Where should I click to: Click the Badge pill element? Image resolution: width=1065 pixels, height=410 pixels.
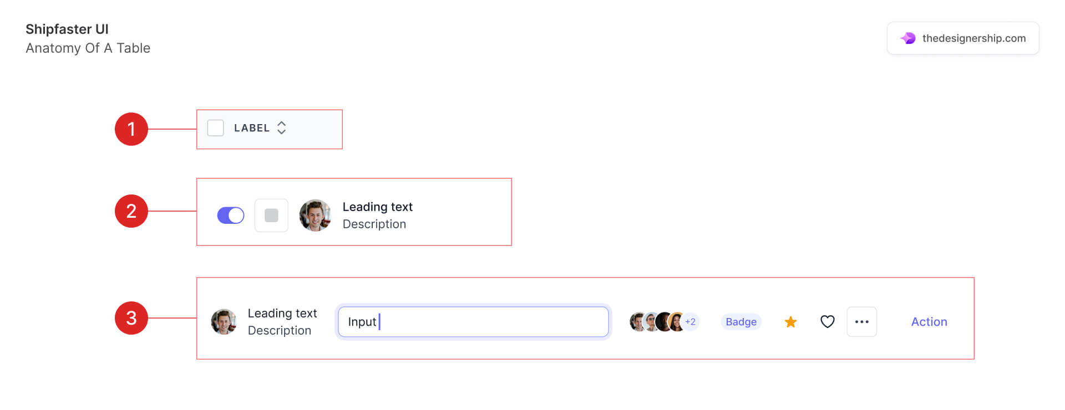point(741,321)
